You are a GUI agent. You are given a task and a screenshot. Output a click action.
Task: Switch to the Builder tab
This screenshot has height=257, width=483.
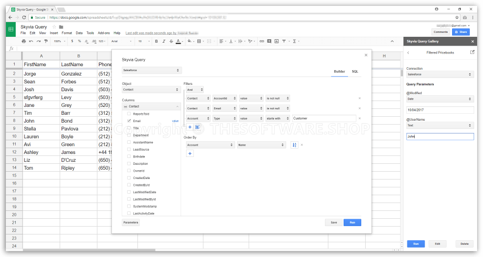click(x=340, y=72)
